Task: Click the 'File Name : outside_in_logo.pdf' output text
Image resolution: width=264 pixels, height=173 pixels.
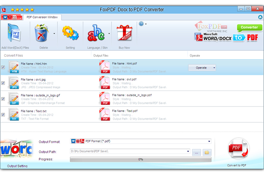Action: pyautogui.click(x=132, y=95)
